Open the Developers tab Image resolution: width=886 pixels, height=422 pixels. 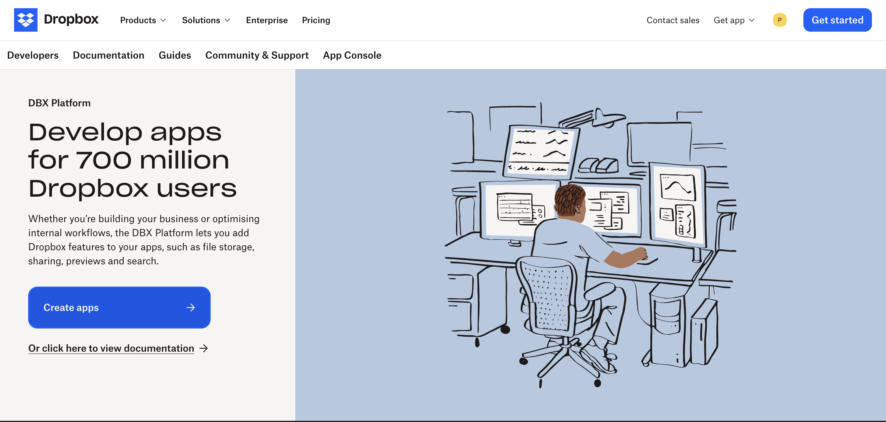click(33, 55)
